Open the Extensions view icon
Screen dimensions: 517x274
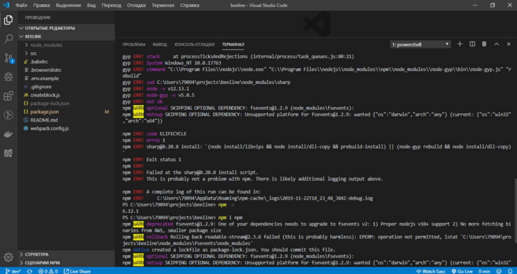pos(8,96)
